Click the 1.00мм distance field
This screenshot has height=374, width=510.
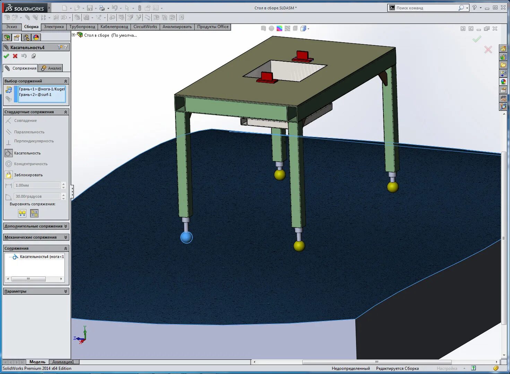click(x=36, y=185)
